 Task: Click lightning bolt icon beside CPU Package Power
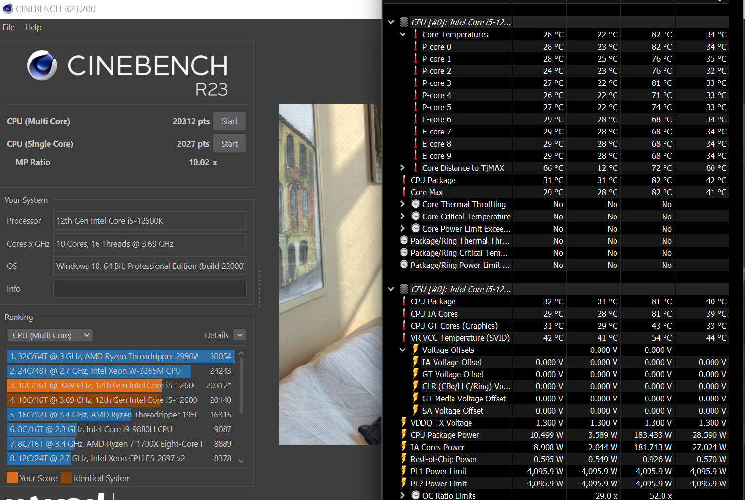click(404, 434)
